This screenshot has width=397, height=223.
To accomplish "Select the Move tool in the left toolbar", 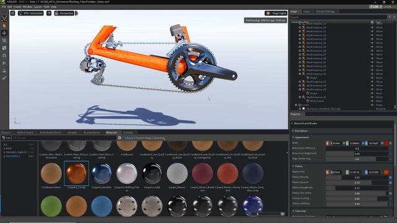I will (4, 33).
